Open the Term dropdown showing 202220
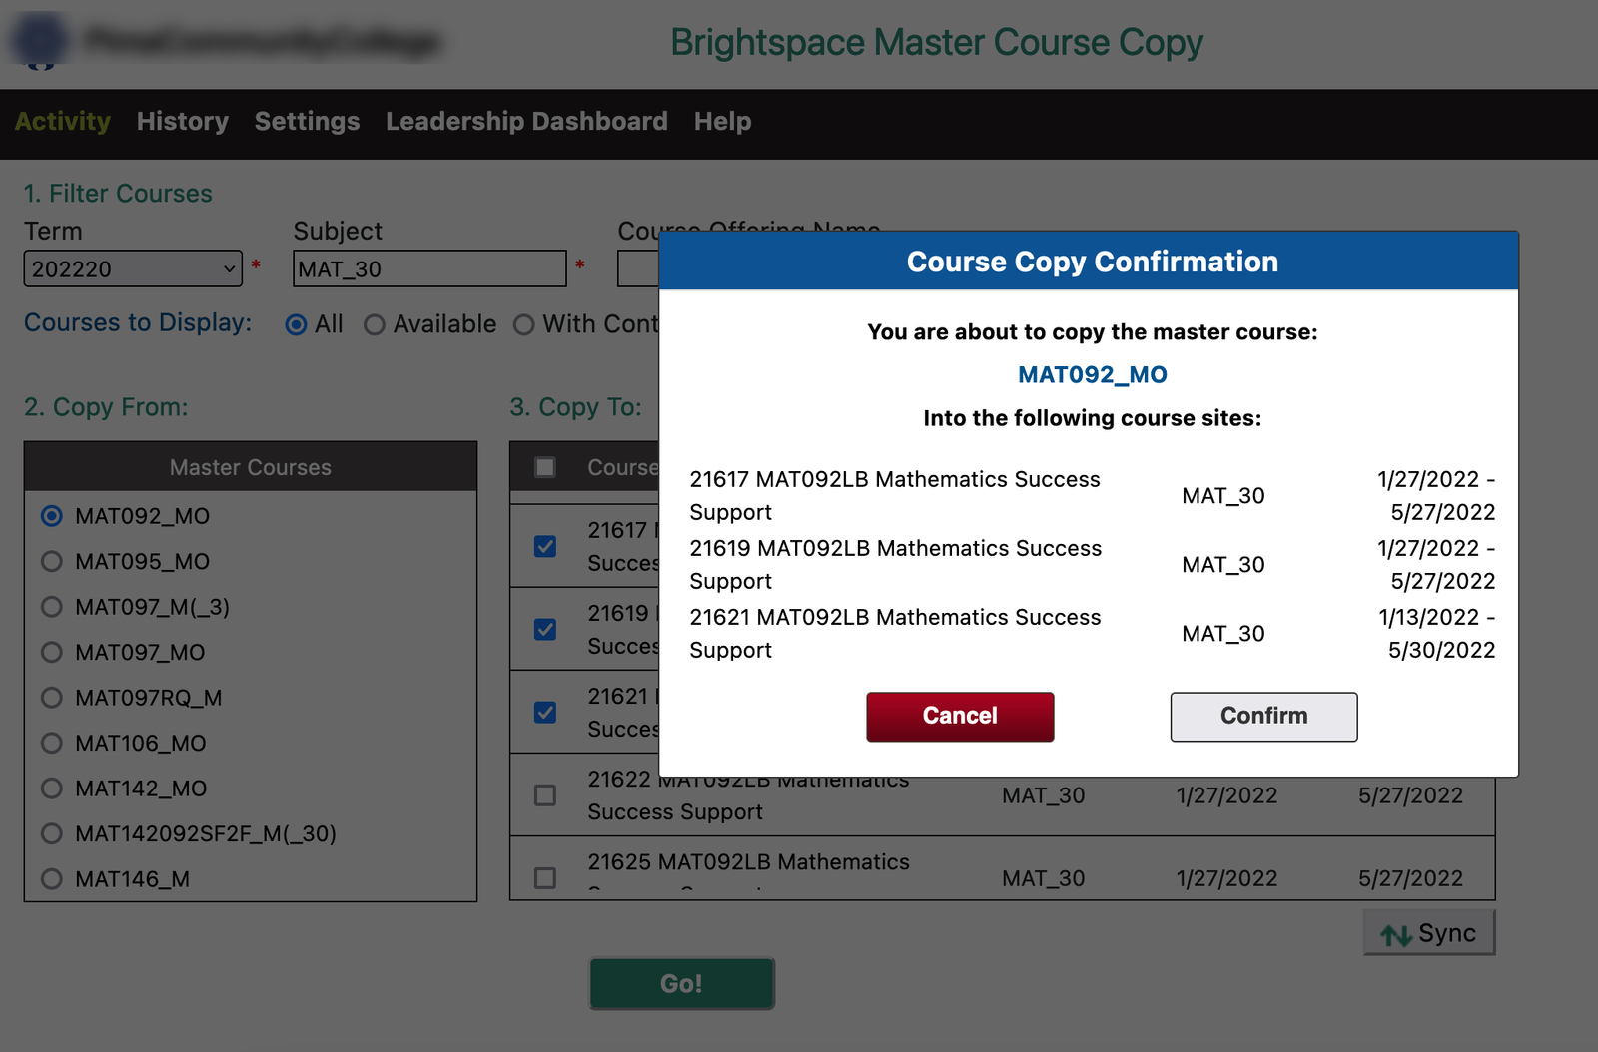 coord(133,268)
